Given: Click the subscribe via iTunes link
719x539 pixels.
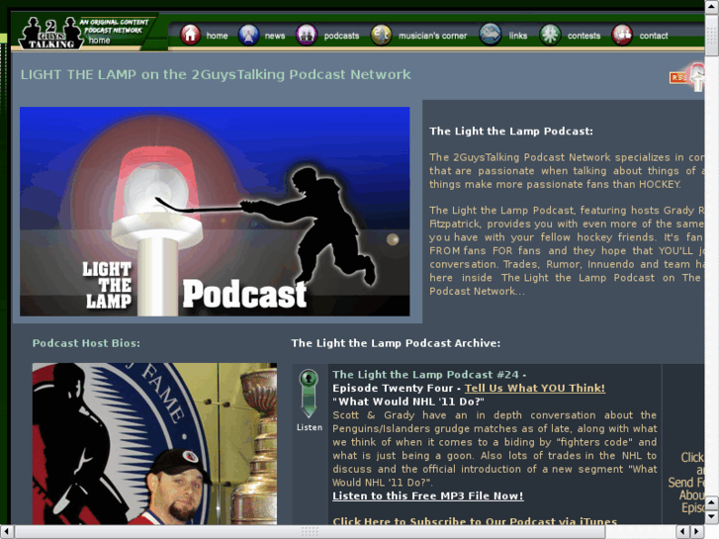Looking at the screenshot, I should point(475,521).
